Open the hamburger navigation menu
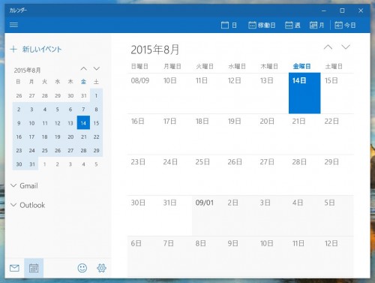The height and width of the screenshot is (283, 375). (x=13, y=25)
